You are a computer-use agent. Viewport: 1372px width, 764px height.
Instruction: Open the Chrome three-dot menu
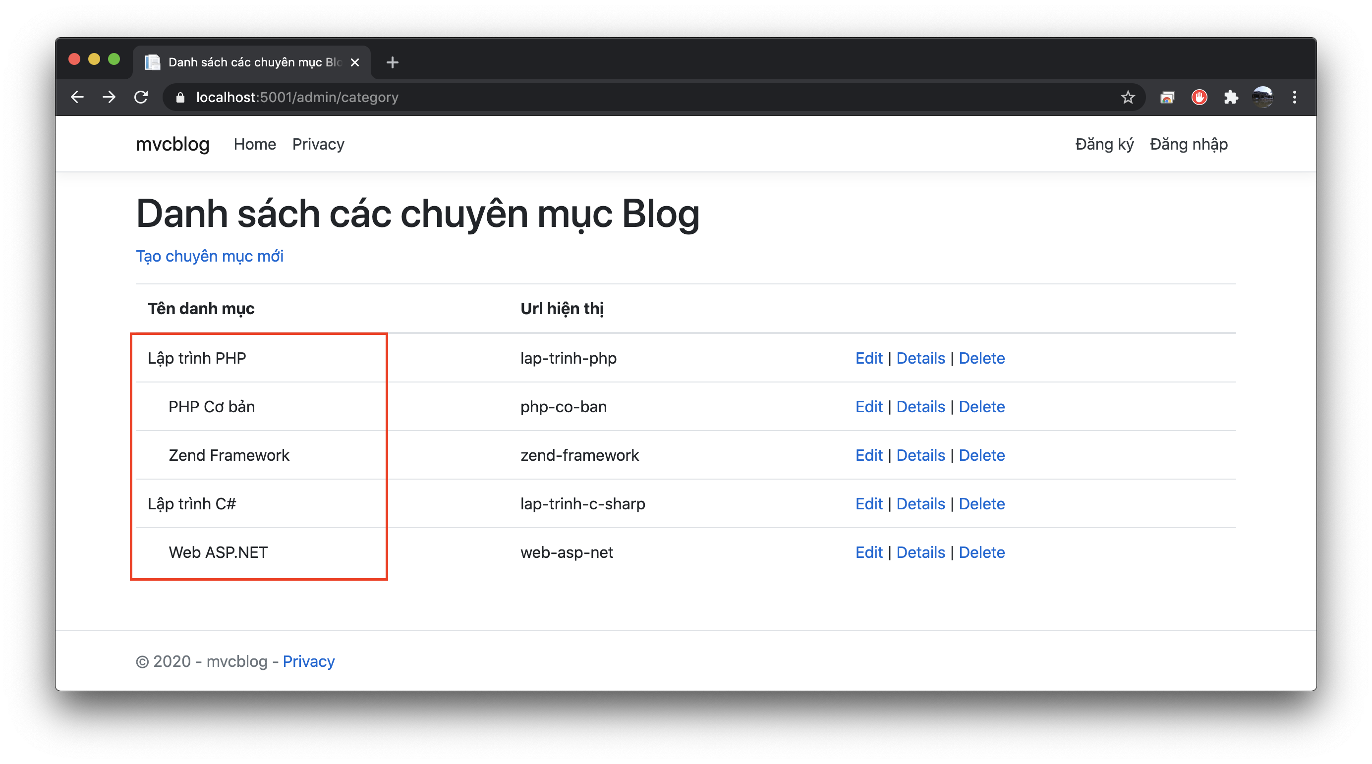click(1294, 98)
